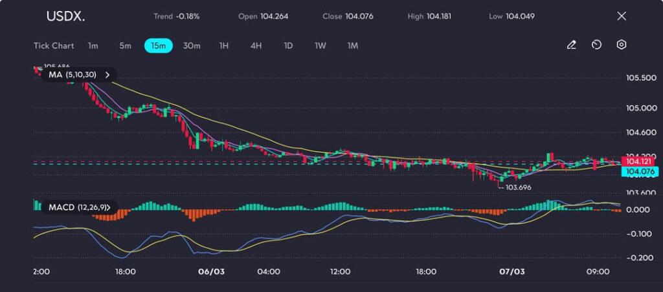This screenshot has width=663, height=292.
Task: Pick the 1W timeframe
Action: pyautogui.click(x=320, y=46)
